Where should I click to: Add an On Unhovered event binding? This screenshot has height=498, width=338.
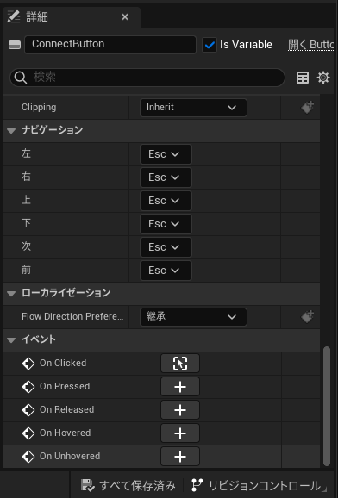(x=180, y=457)
